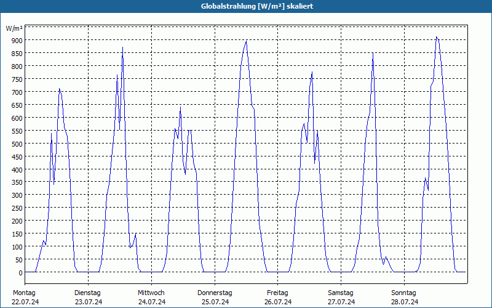Click the Sonntag day label
Viewport: 492px width, 308px height.
click(x=404, y=293)
